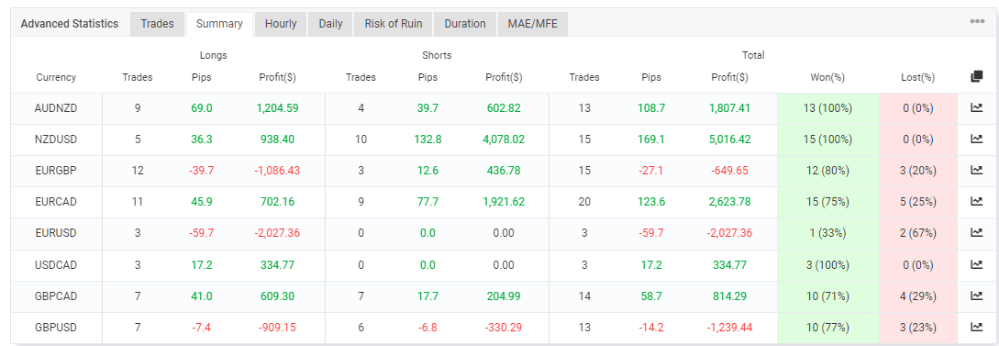999x346 pixels.
Task: Click the loss value -1,086.43
Action: (277, 171)
